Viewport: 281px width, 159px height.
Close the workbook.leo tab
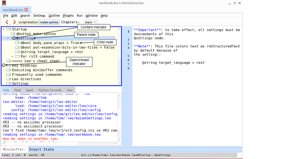click(x=26, y=10)
